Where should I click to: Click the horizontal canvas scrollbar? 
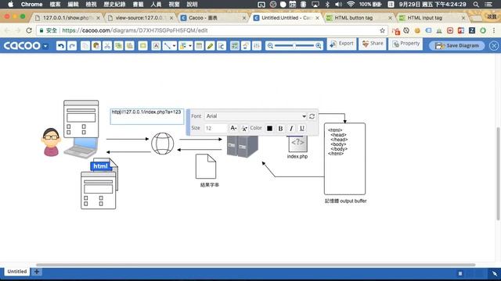[x=256, y=265]
